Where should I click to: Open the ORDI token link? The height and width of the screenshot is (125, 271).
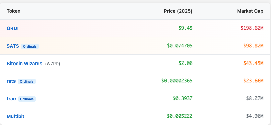click(x=12, y=28)
